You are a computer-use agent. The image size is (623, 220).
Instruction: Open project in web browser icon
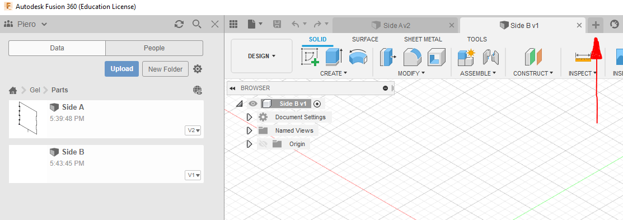[198, 90]
